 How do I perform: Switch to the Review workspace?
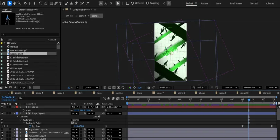pyautogui.click(x=204, y=3)
